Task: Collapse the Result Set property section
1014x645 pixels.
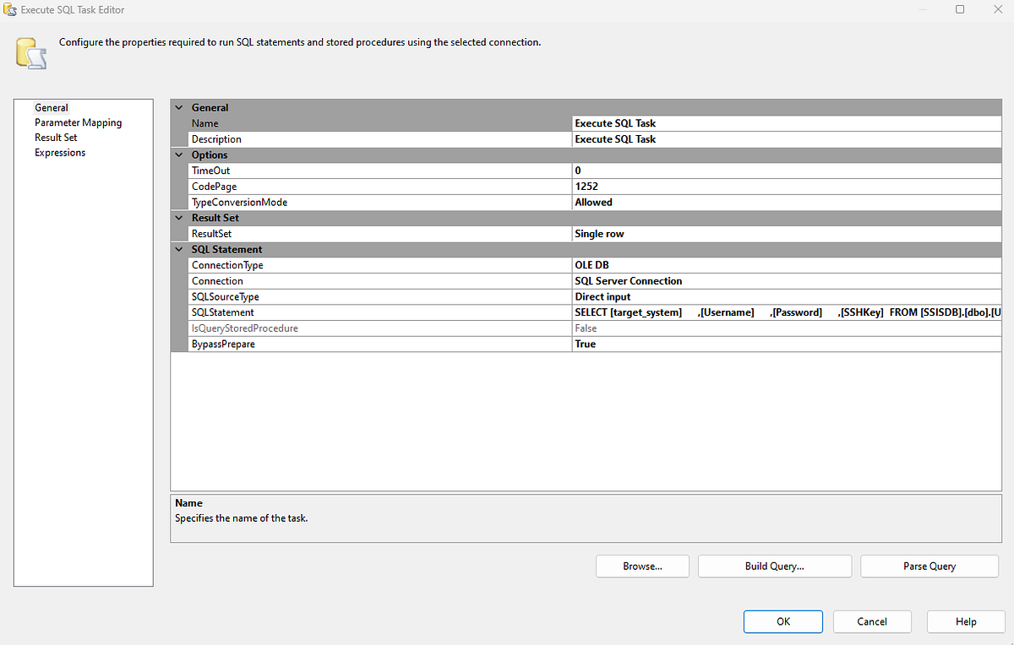Action: (178, 217)
